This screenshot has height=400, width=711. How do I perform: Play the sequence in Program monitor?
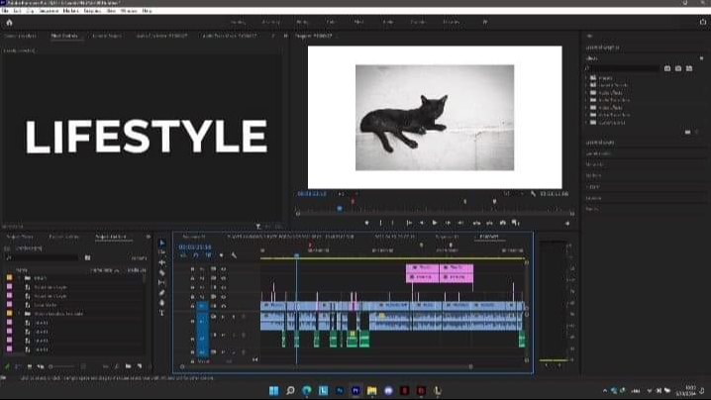[435, 223]
